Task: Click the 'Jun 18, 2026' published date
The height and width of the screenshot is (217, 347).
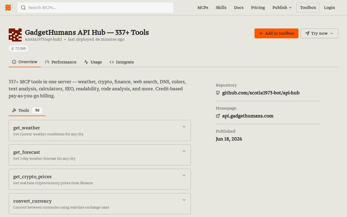Action: 229,139
